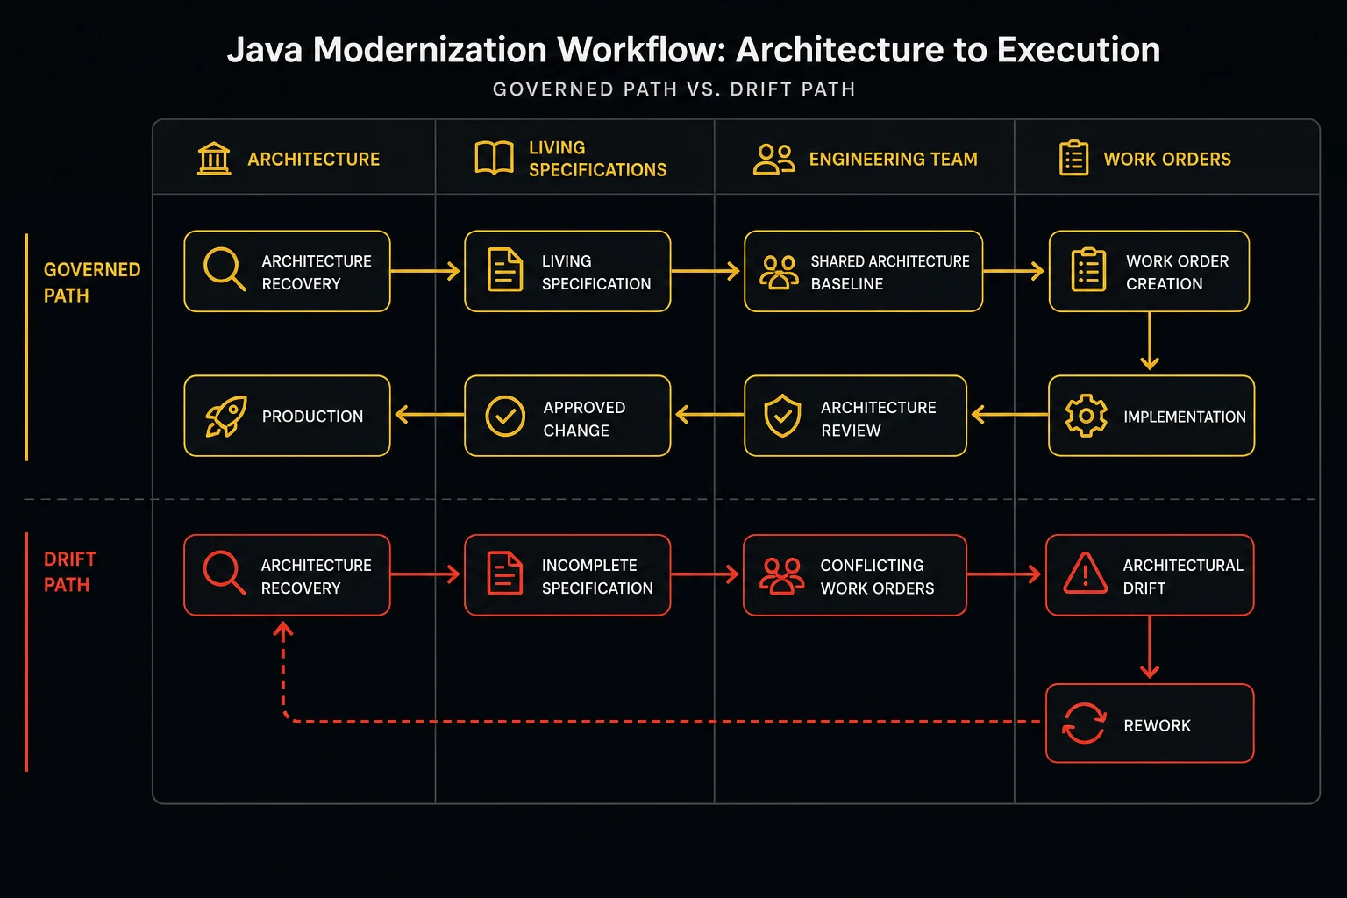Click the WORK ORDER CREATION label

pos(1177,273)
